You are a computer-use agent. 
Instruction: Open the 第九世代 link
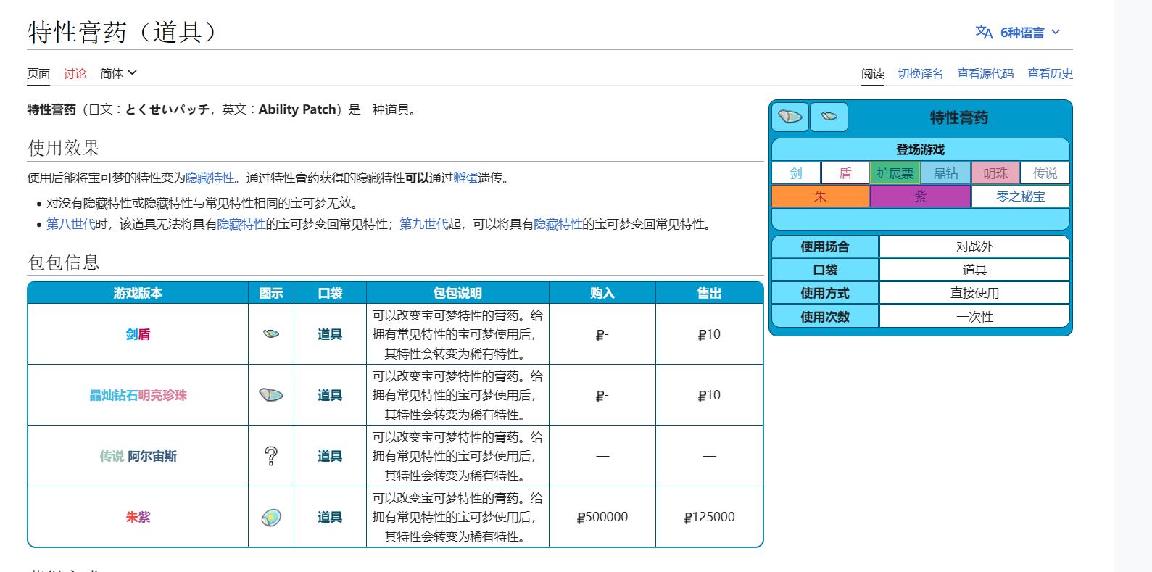coord(424,224)
